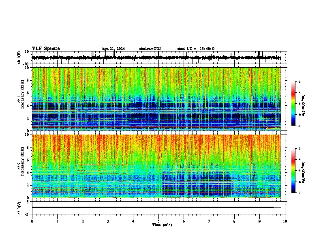Click the ch.1 PSD color bar
The width and height of the screenshot is (321, 248).
(293, 104)
